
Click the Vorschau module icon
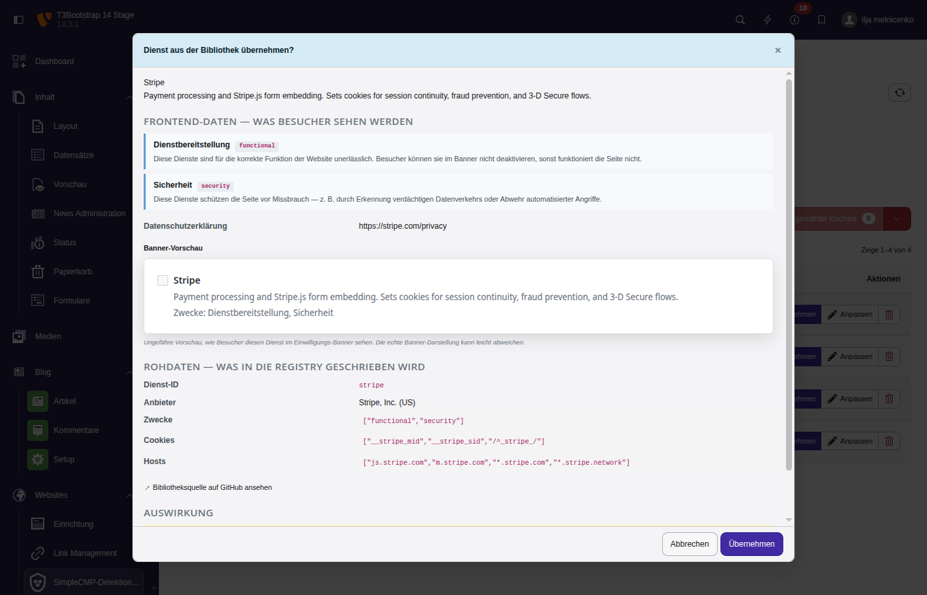pos(38,184)
